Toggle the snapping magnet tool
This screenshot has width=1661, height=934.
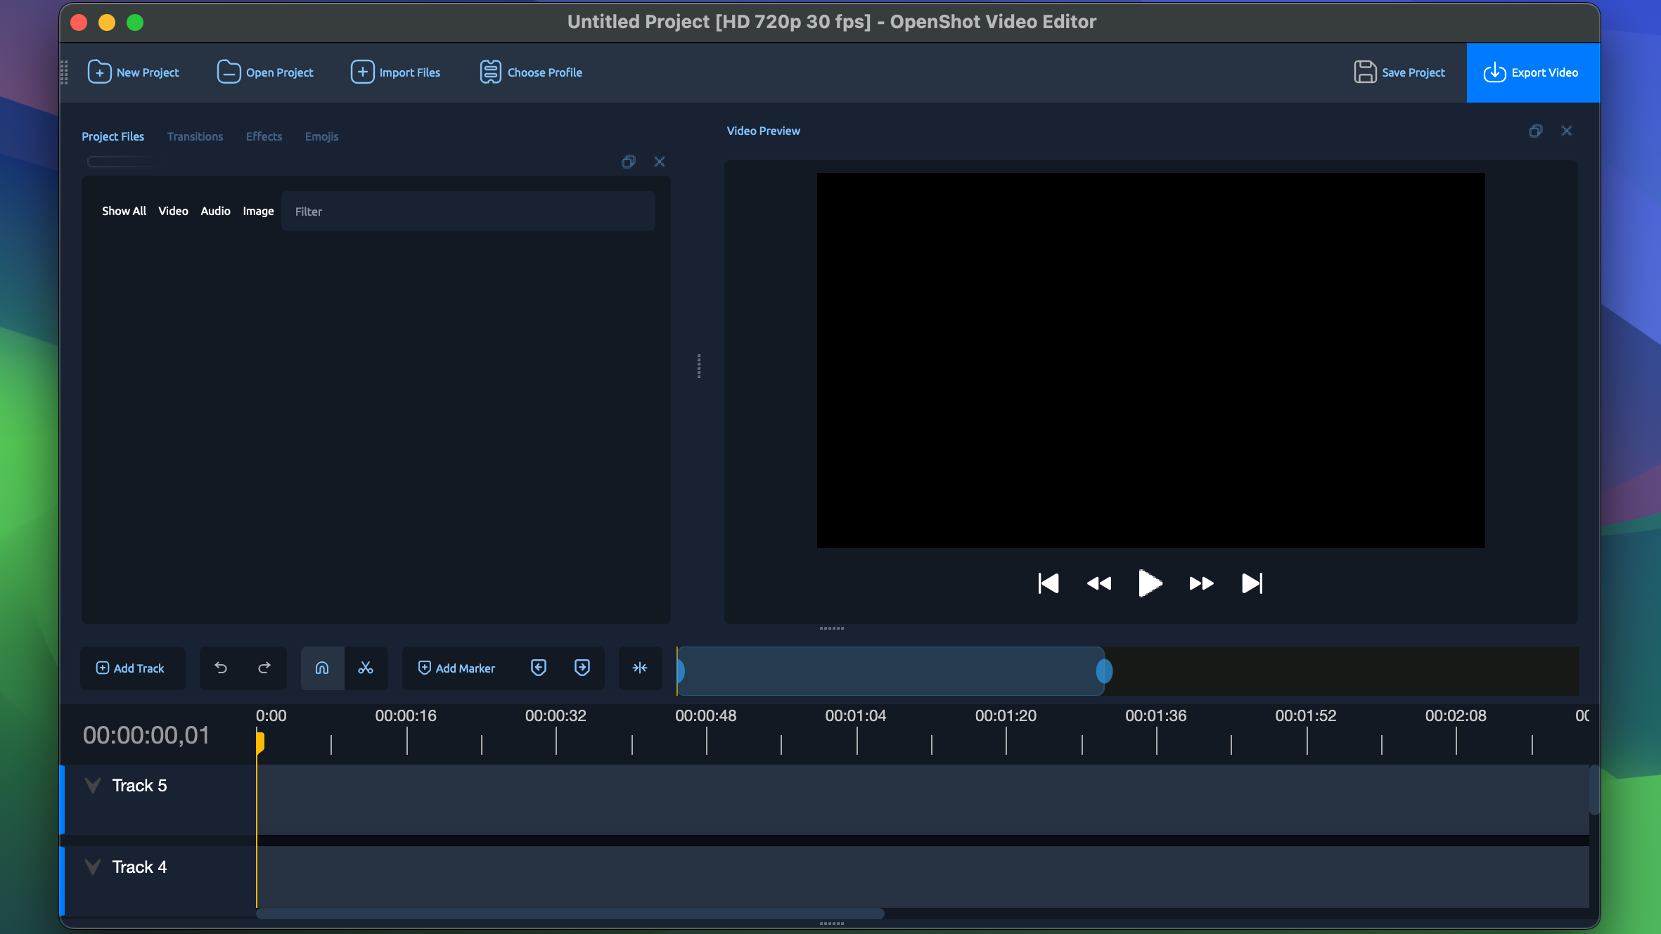pyautogui.click(x=322, y=668)
